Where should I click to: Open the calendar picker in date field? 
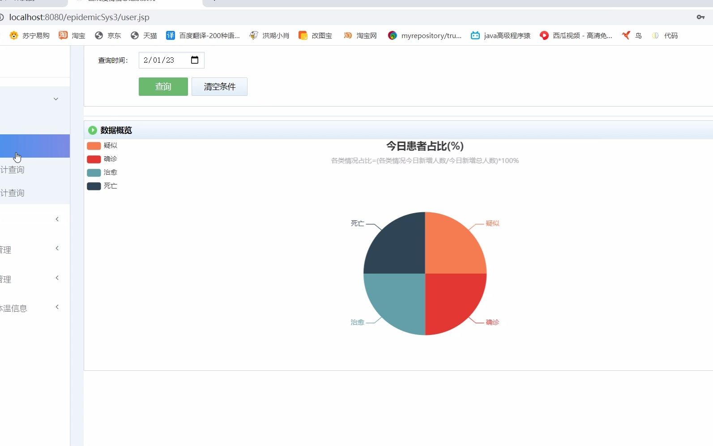pos(195,60)
